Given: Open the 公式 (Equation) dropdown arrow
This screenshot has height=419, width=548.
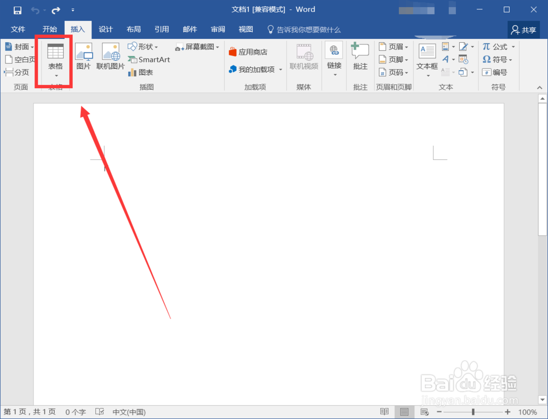Looking at the screenshot, I should 513,47.
